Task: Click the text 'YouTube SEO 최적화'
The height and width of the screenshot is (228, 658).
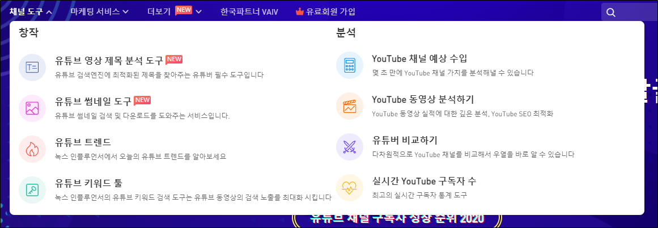Action: pyautogui.click(x=522, y=114)
